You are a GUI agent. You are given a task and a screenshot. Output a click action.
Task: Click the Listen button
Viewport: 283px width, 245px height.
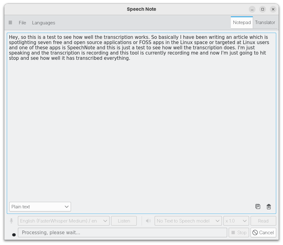coord(124,221)
